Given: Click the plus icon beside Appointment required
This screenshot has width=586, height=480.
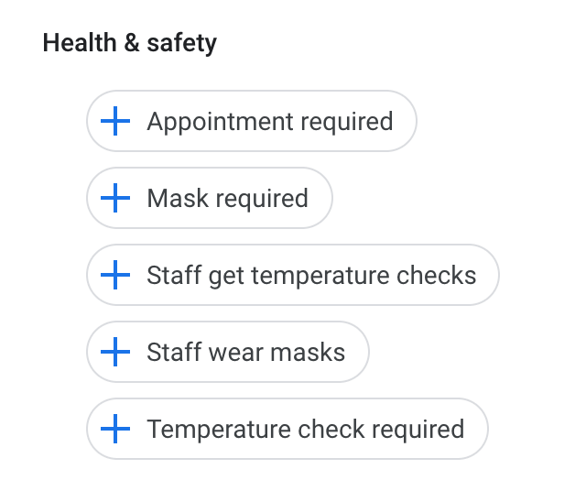Looking at the screenshot, I should pos(115,121).
